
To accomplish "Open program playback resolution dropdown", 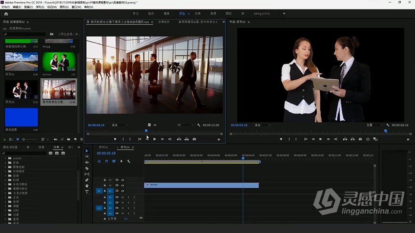I will pos(374,125).
